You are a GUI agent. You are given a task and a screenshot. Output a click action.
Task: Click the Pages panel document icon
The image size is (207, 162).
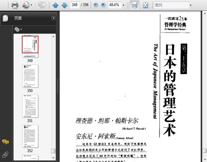point(6,18)
